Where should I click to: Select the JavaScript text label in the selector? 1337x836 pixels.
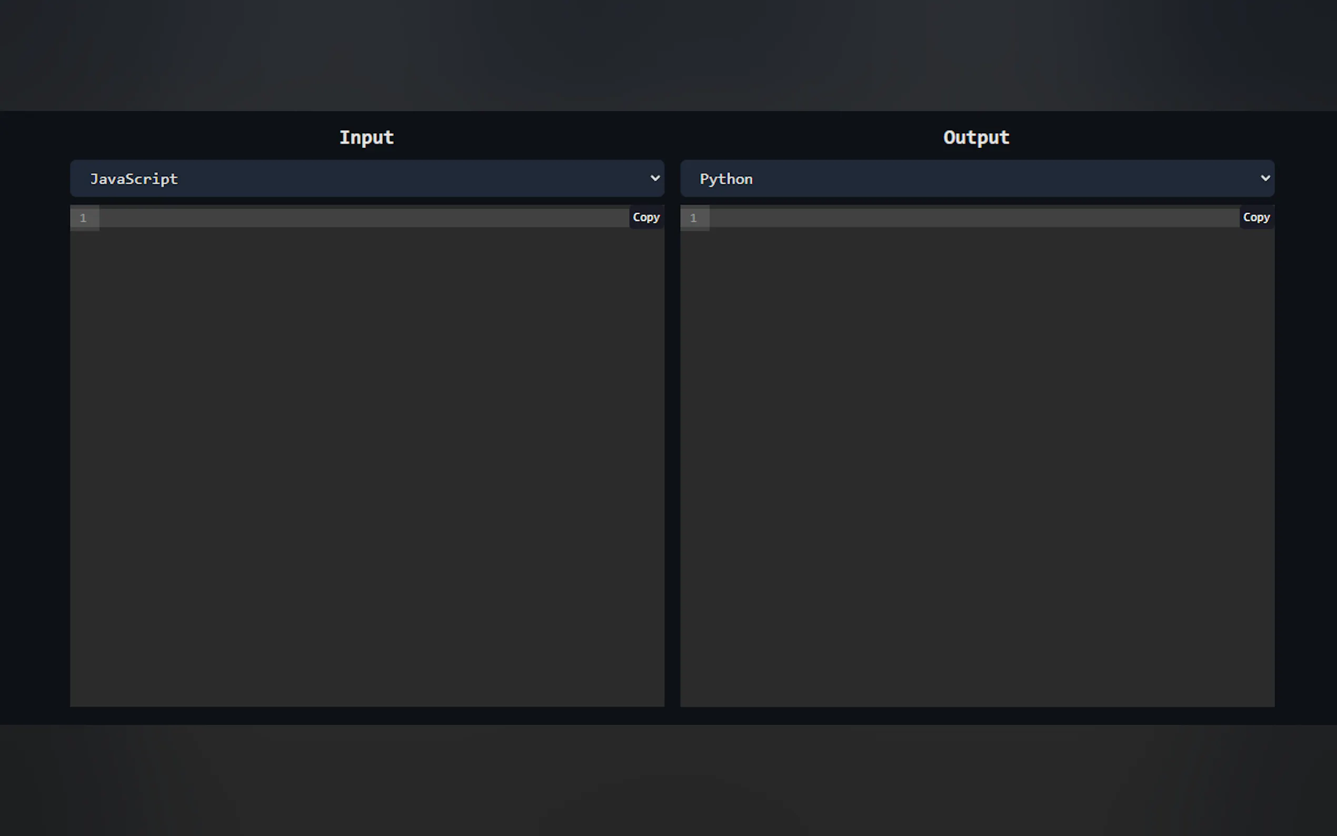point(134,179)
